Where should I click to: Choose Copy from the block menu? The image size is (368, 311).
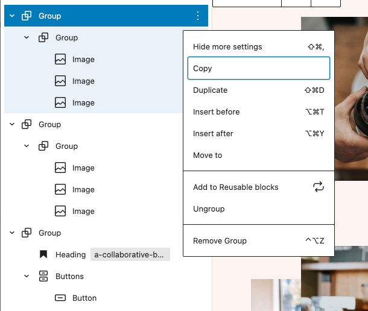[x=259, y=68]
